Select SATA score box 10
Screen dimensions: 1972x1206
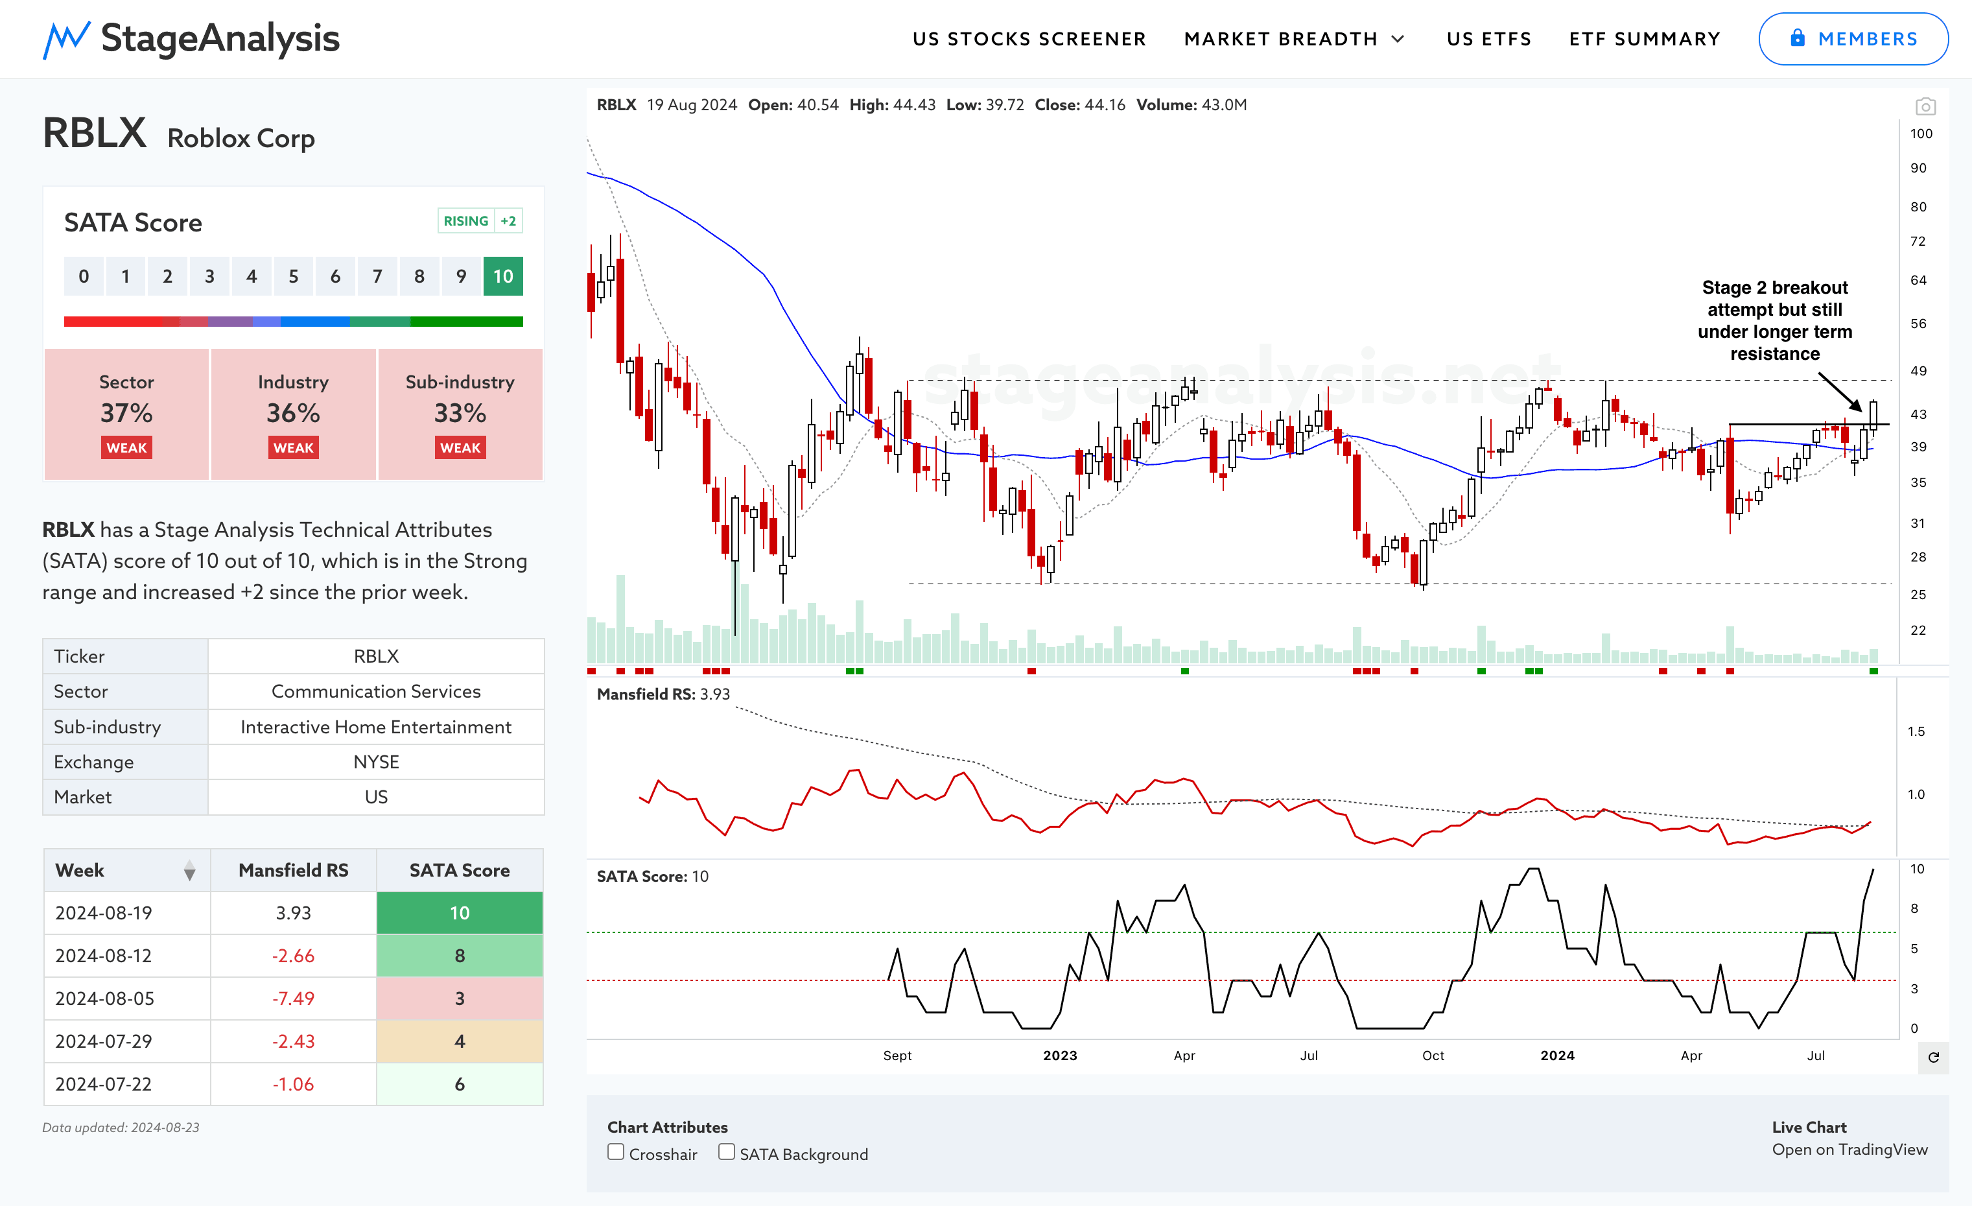502,276
